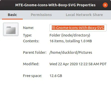Click the window title bar text

(x=55, y=5)
